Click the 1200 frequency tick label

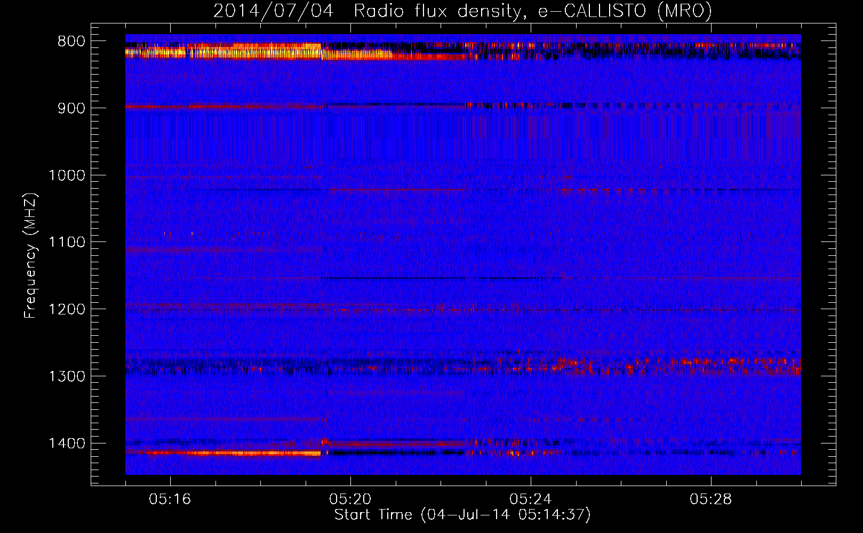click(x=67, y=310)
